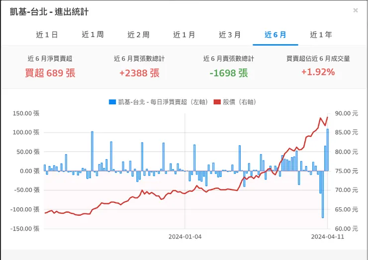This screenshot has width=368, height=260.
Task: Click legend label 凱基-台北 - 每日淨買賣超（左軸）
Action: [x=163, y=102]
